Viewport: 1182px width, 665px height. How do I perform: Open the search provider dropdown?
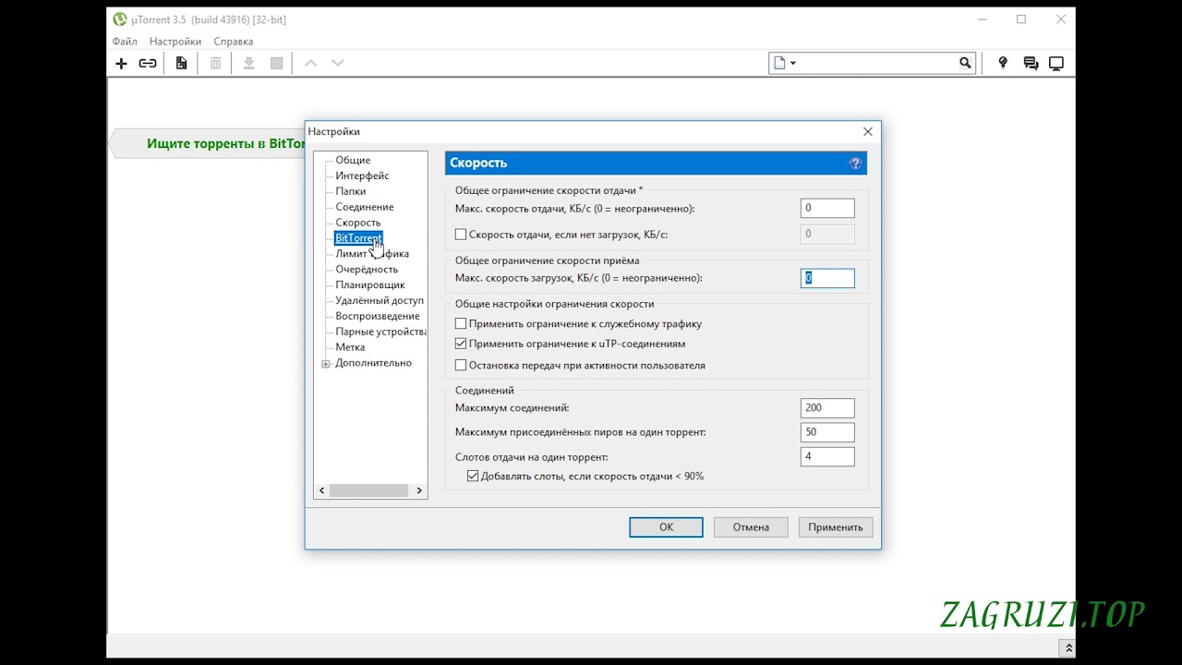(x=785, y=63)
